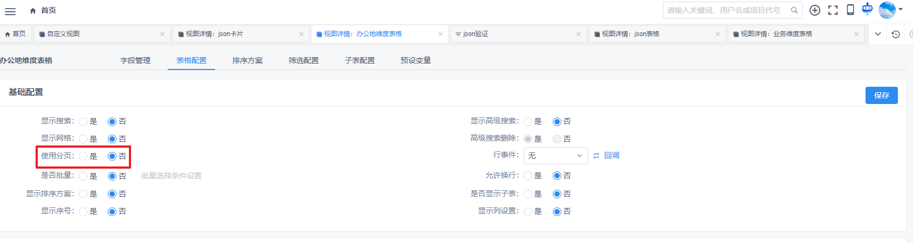The image size is (913, 243).
Task: Click the home icon in breadcrumb
Action: (x=33, y=11)
